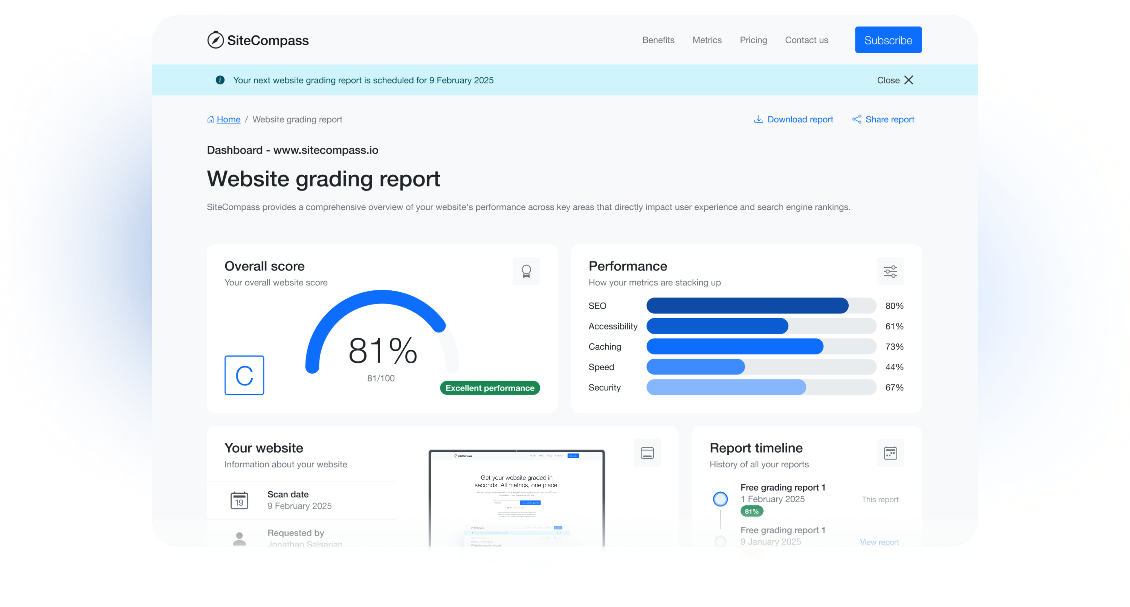
Task: Go to the Metrics navigation item
Action: pos(707,40)
